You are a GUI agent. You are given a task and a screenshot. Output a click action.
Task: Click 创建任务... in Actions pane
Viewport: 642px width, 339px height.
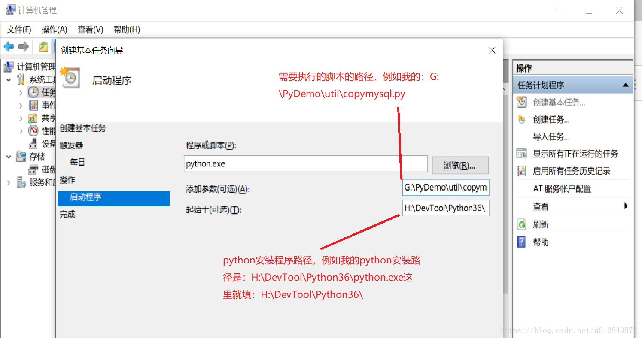click(x=551, y=120)
